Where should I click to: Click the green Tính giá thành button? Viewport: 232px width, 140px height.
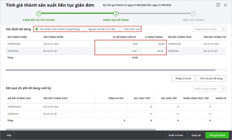[217, 135]
